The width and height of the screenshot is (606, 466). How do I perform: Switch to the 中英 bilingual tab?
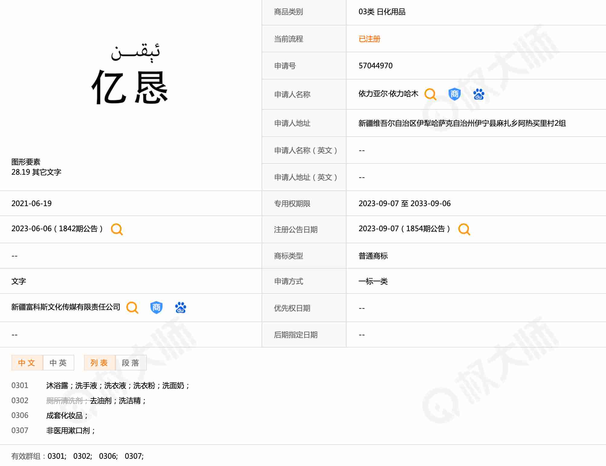(x=58, y=363)
